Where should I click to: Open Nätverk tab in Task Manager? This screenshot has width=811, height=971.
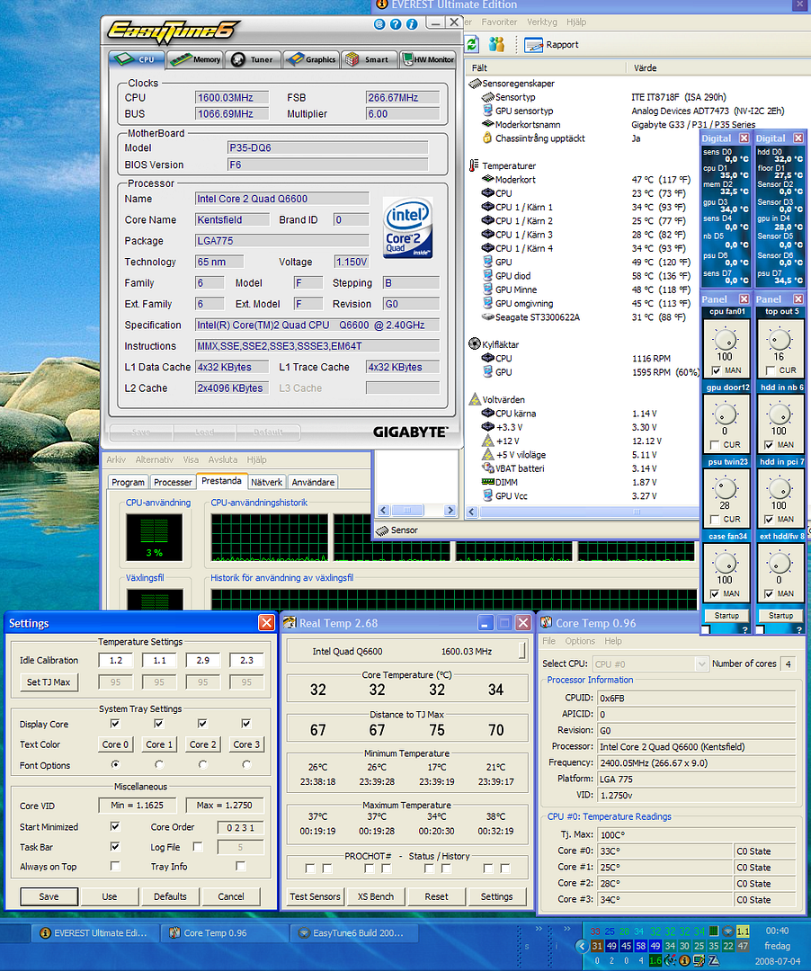pyautogui.click(x=267, y=482)
